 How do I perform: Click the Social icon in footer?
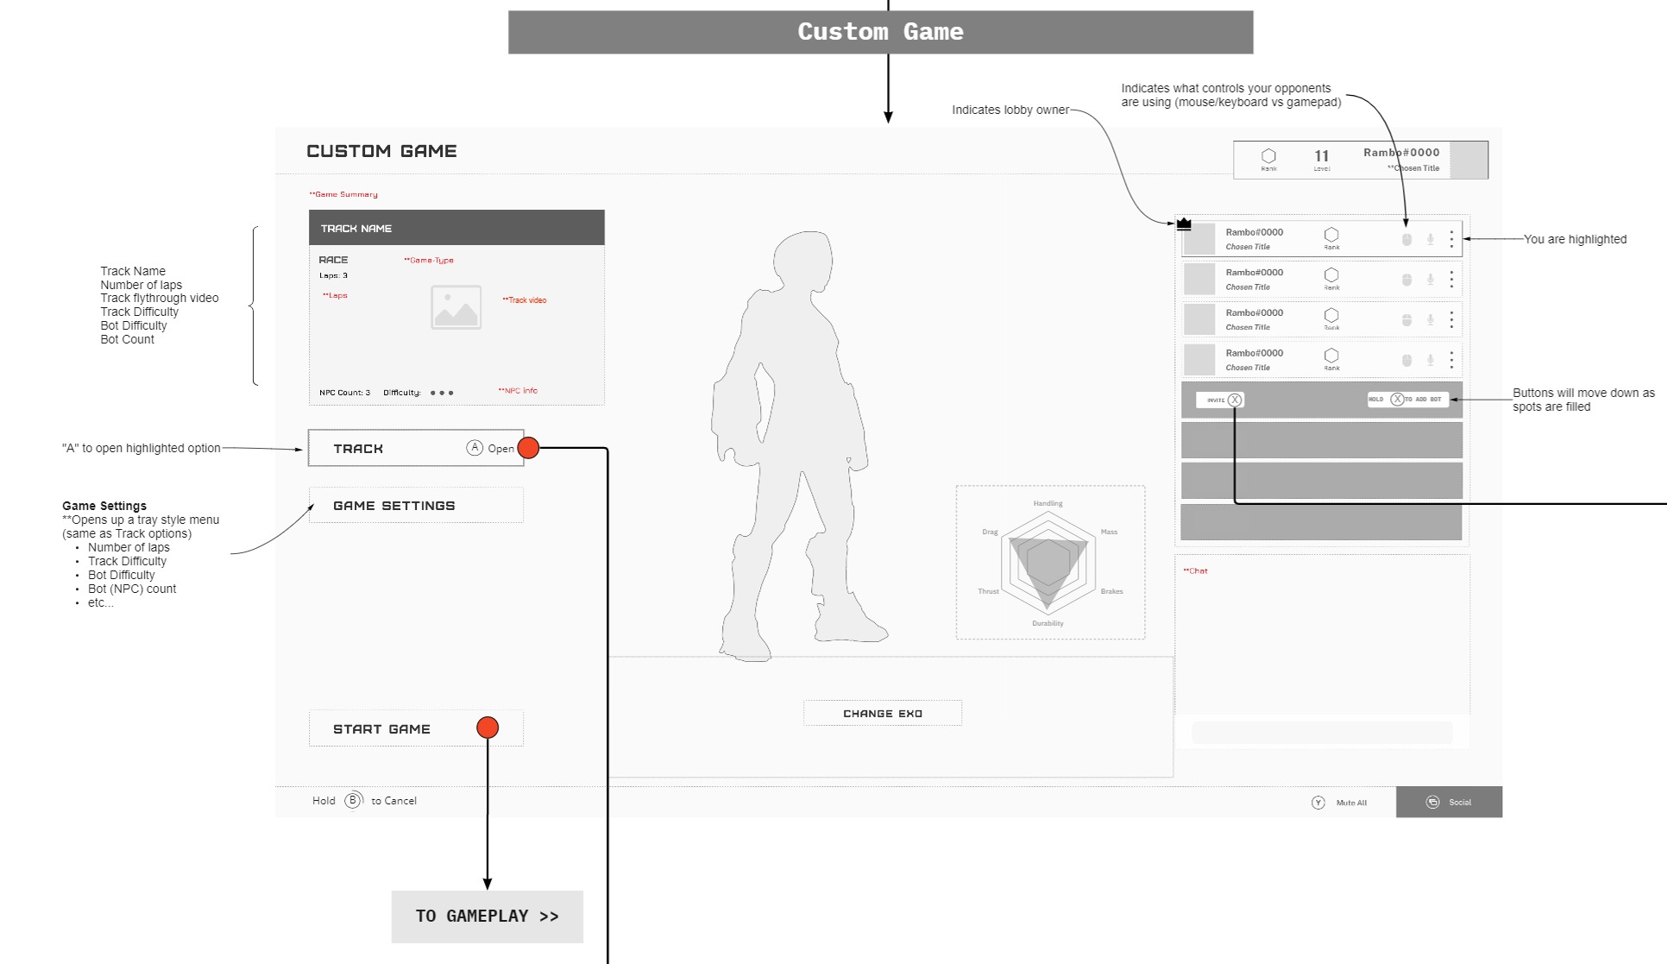pyautogui.click(x=1432, y=802)
